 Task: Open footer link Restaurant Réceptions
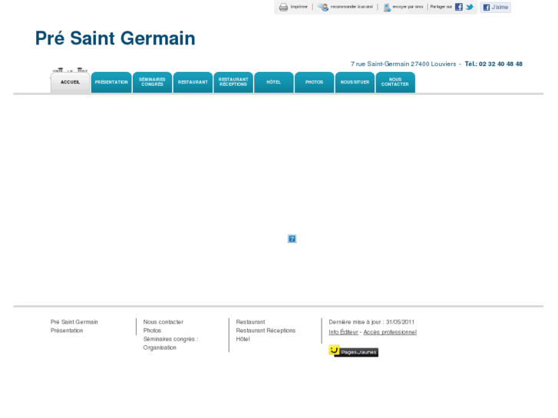point(266,331)
